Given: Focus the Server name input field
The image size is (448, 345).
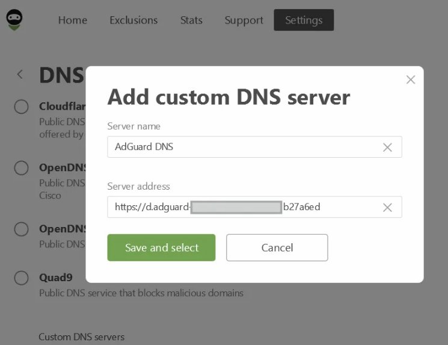Looking at the screenshot, I should click(254, 147).
